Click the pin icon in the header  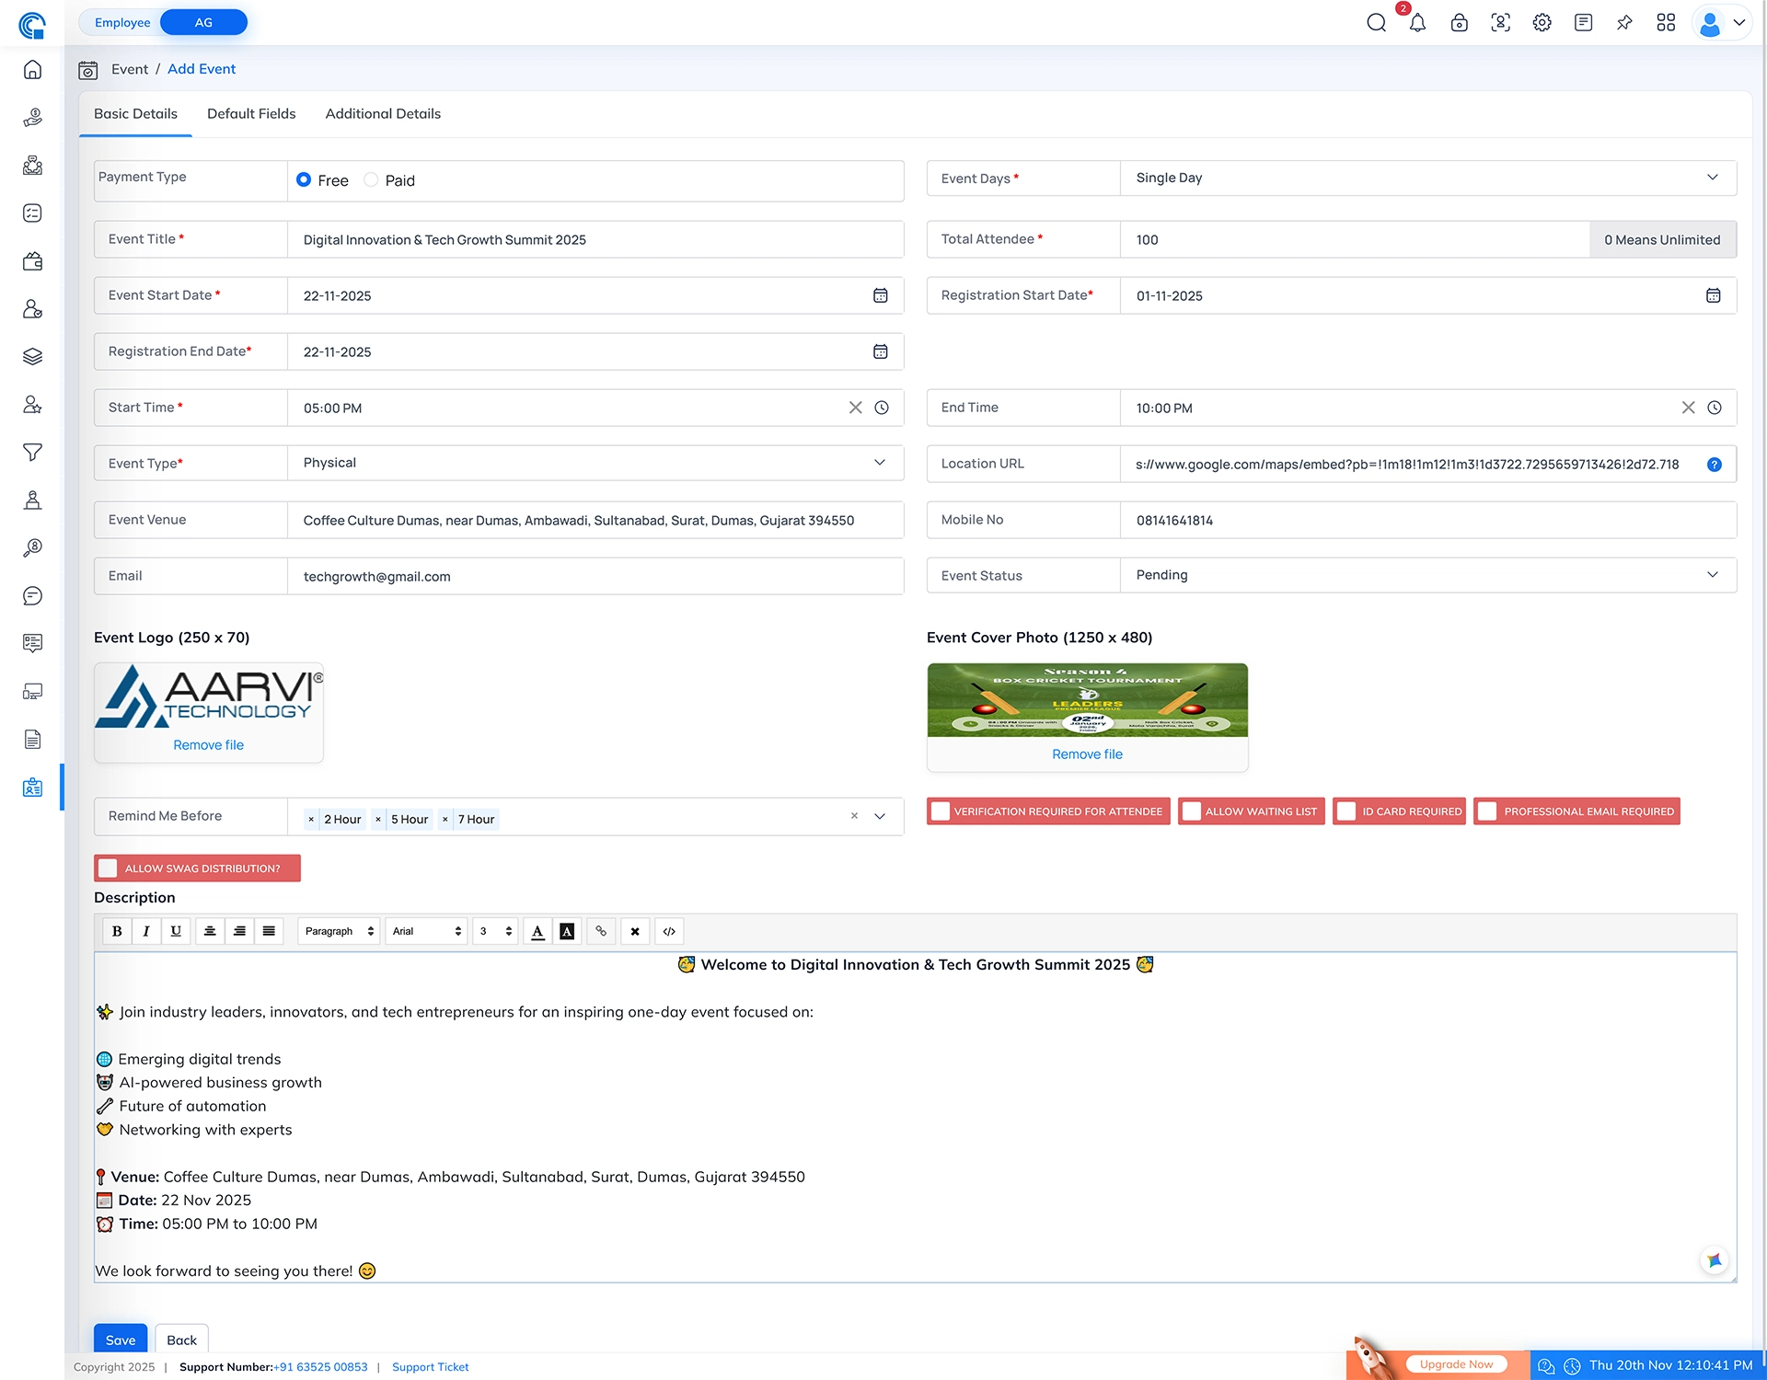click(1624, 22)
